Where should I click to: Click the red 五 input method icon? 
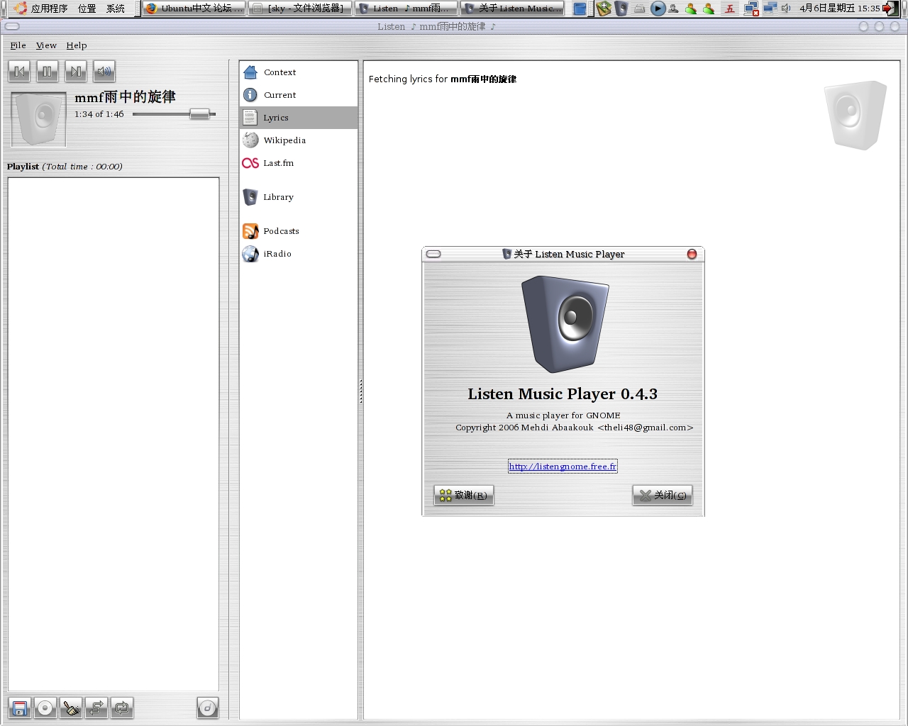(729, 9)
